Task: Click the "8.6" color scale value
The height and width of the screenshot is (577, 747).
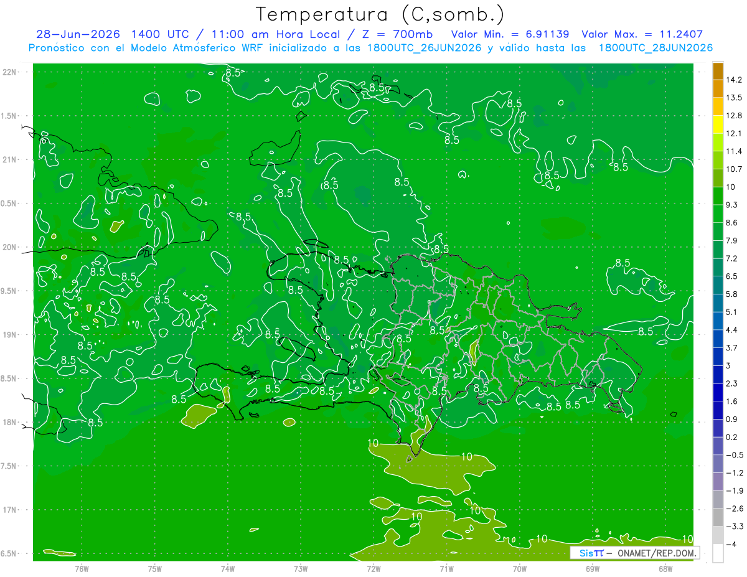Action: tap(732, 223)
